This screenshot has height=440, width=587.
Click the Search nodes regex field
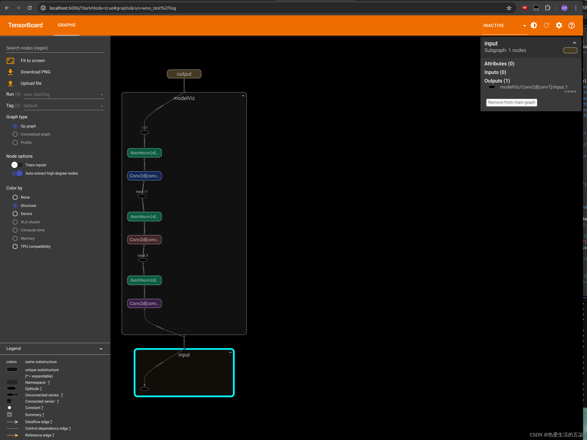point(55,48)
